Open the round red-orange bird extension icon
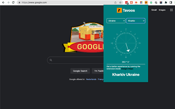 [x=136, y=2]
